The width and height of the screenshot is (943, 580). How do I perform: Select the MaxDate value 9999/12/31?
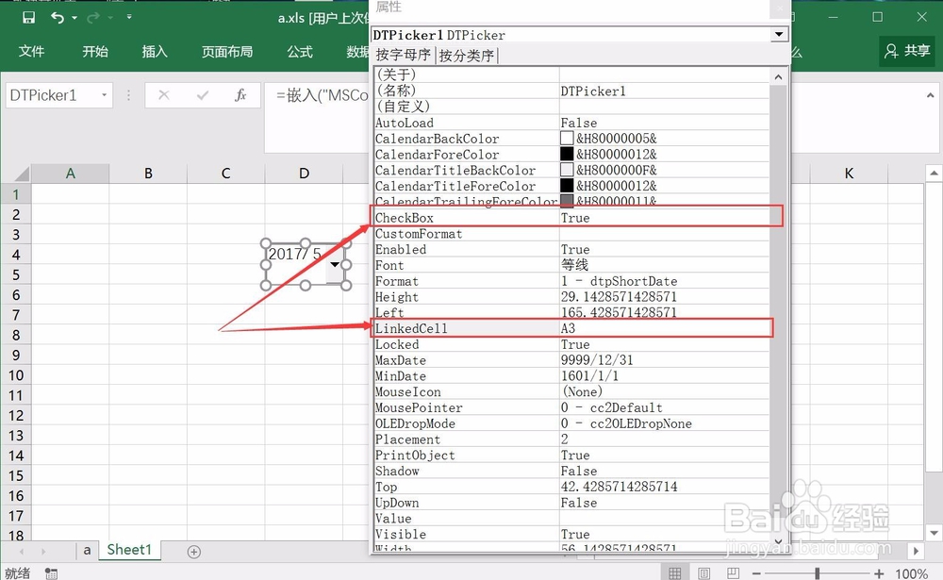click(x=597, y=360)
